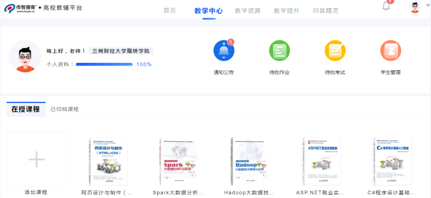Image resolution: width=431 pixels, height=198 pixels.
Task: Go to the 首页 menu item
Action: tap(169, 11)
